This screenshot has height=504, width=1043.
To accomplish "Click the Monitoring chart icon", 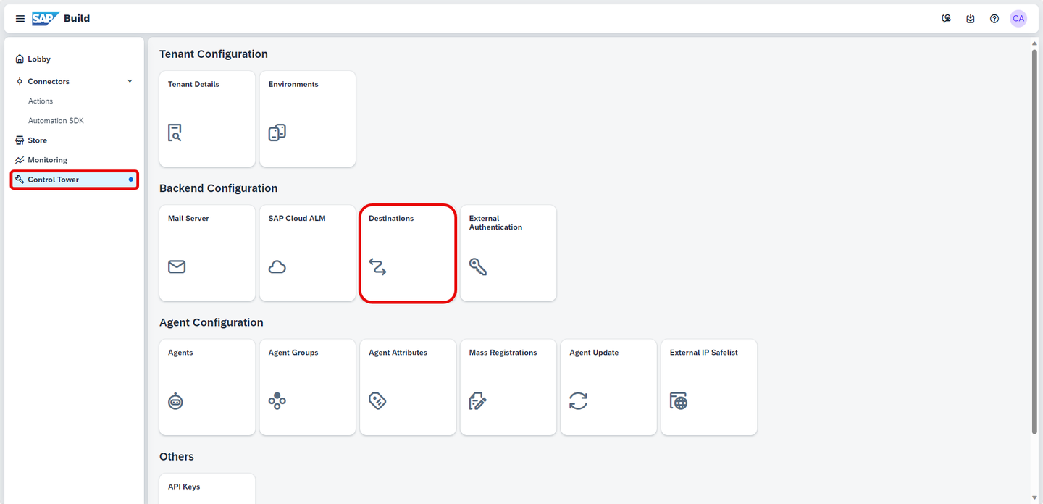I will [x=20, y=160].
